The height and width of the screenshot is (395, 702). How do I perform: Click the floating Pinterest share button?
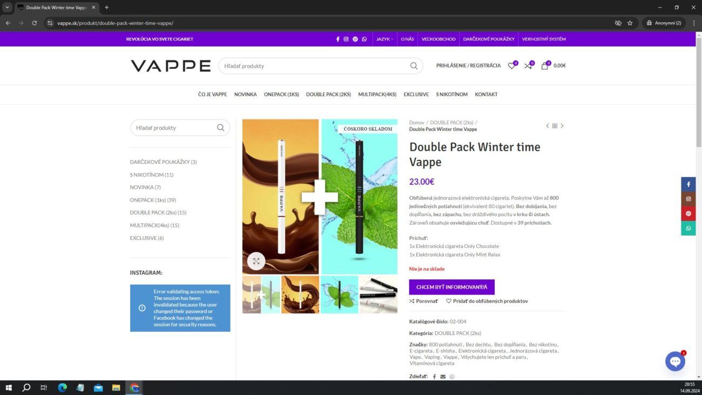(688, 213)
